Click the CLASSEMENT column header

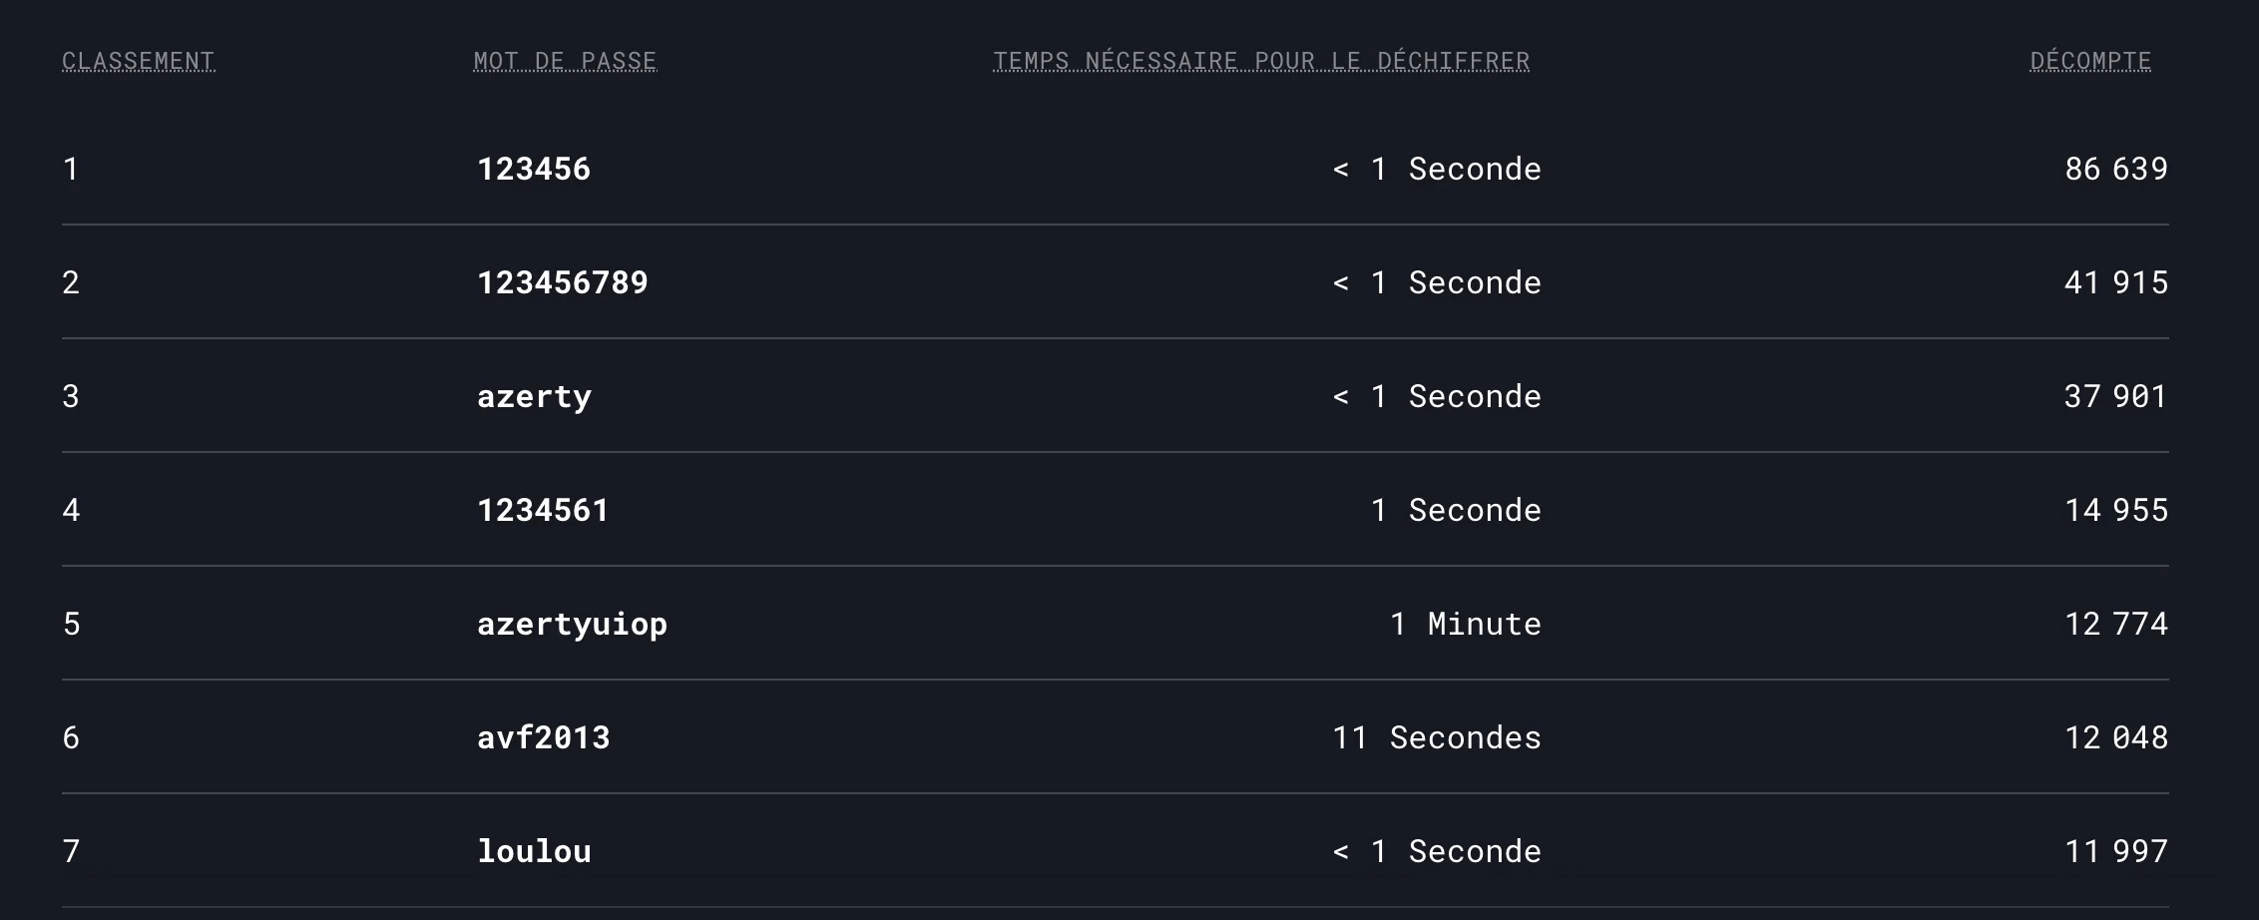tap(138, 61)
